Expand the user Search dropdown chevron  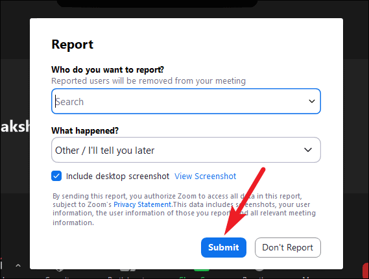tap(312, 101)
